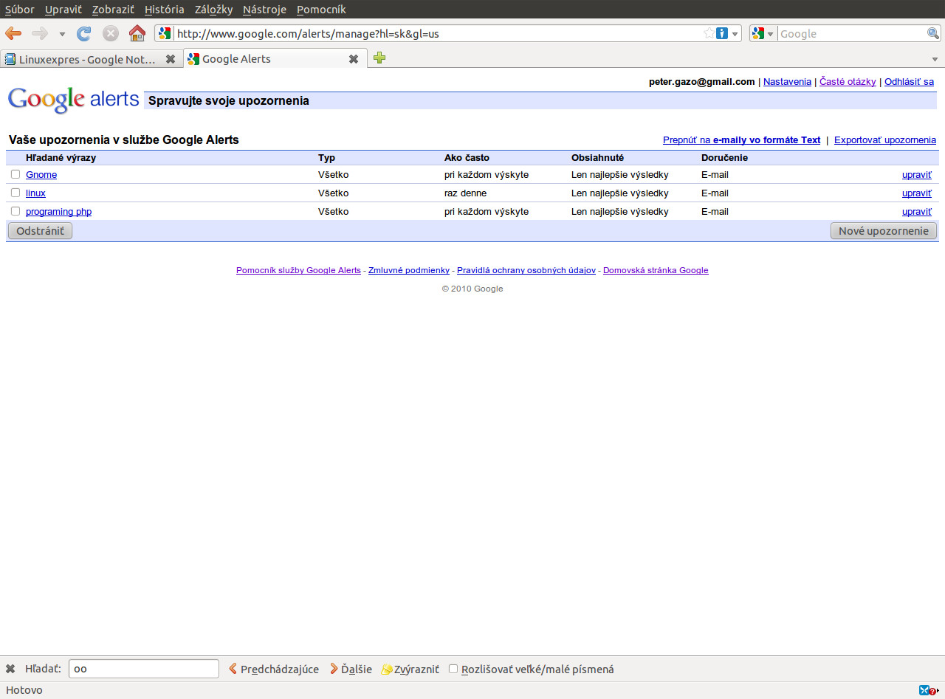Close the find bar with X icon
This screenshot has height=699, width=945.
point(10,669)
